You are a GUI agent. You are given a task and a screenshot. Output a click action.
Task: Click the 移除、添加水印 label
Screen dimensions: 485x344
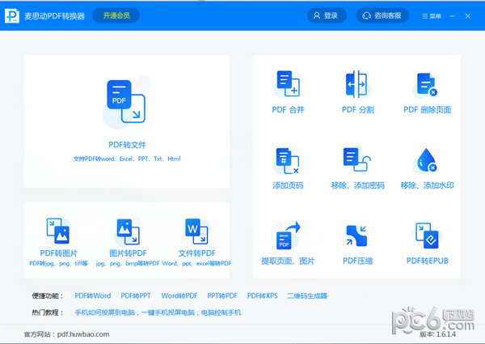pyautogui.click(x=427, y=185)
